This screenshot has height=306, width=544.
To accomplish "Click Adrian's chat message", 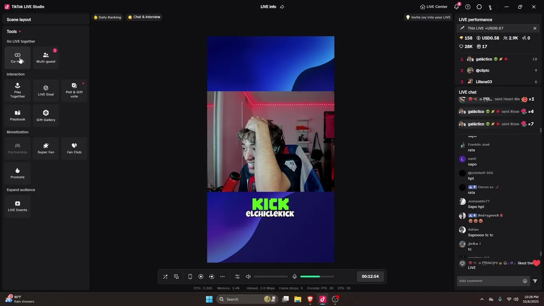I will 499,232.
